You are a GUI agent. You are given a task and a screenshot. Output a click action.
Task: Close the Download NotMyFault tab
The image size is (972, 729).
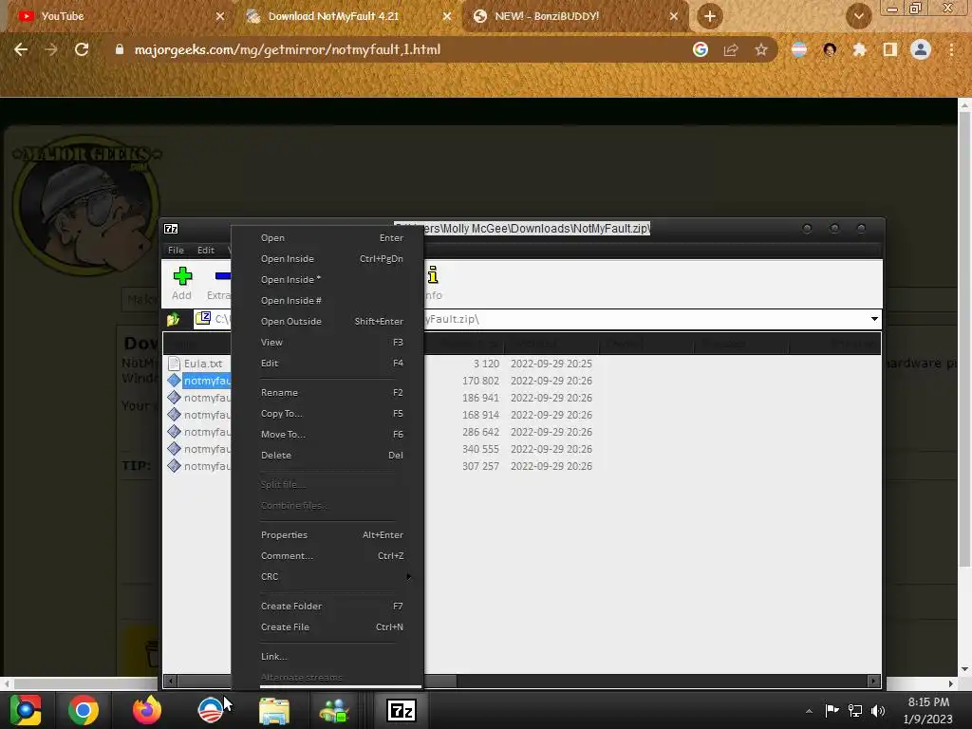coord(446,16)
